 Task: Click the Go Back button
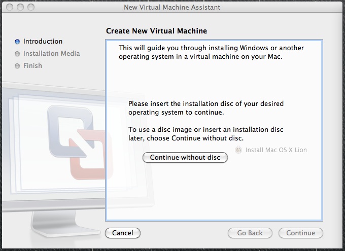(250, 233)
